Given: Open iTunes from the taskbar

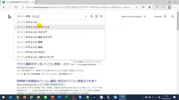Looking at the screenshot, I should click(101, 97).
